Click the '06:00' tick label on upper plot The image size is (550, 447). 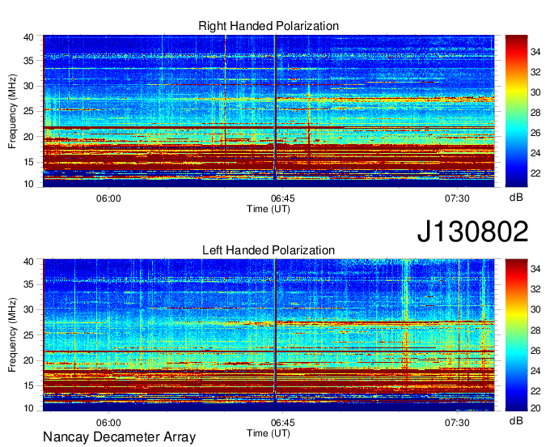[108, 198]
